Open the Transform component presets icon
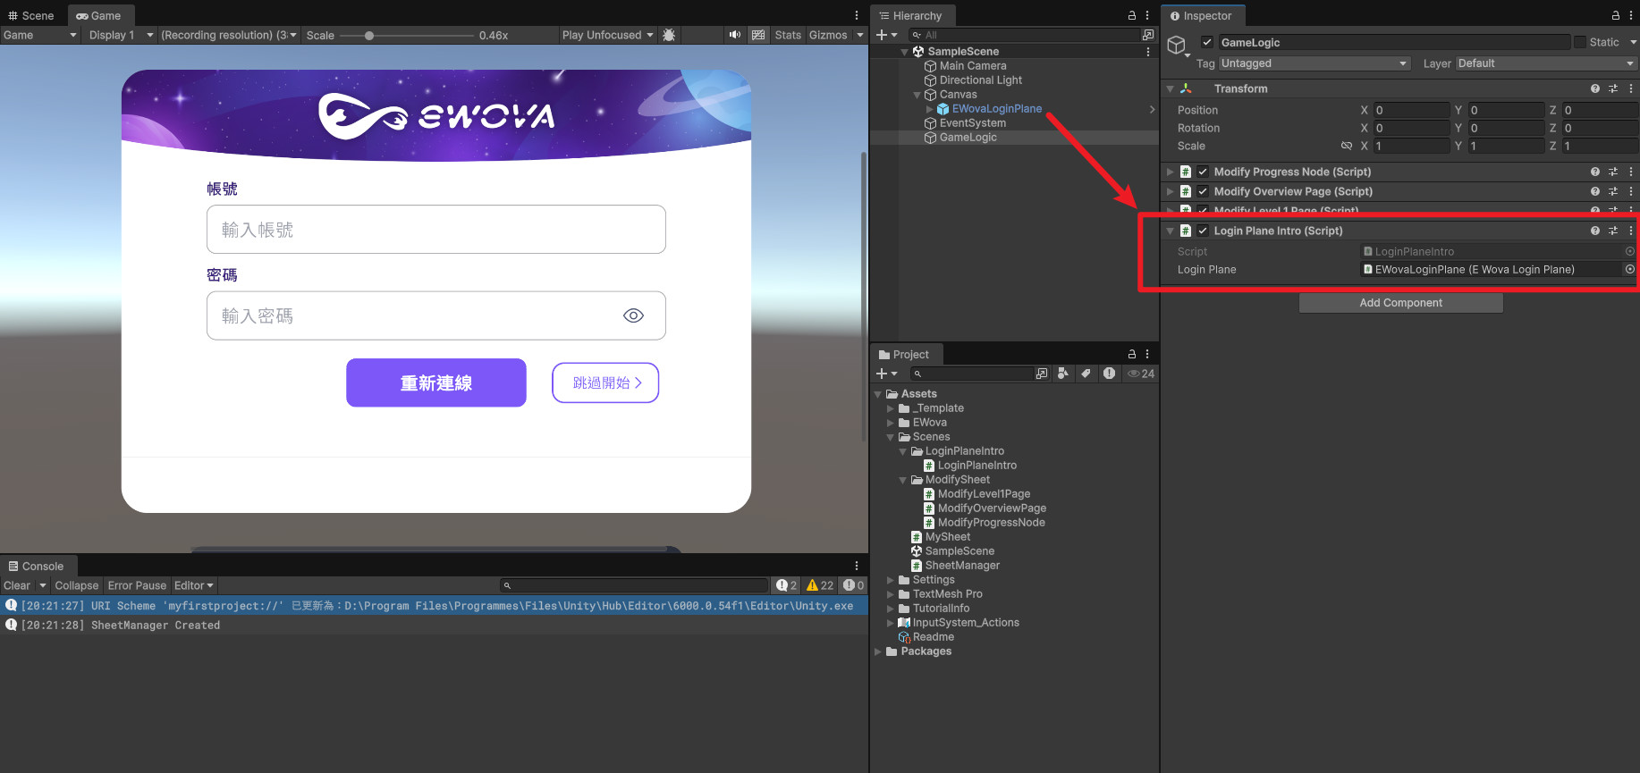Viewport: 1640px width, 773px height. click(x=1613, y=88)
